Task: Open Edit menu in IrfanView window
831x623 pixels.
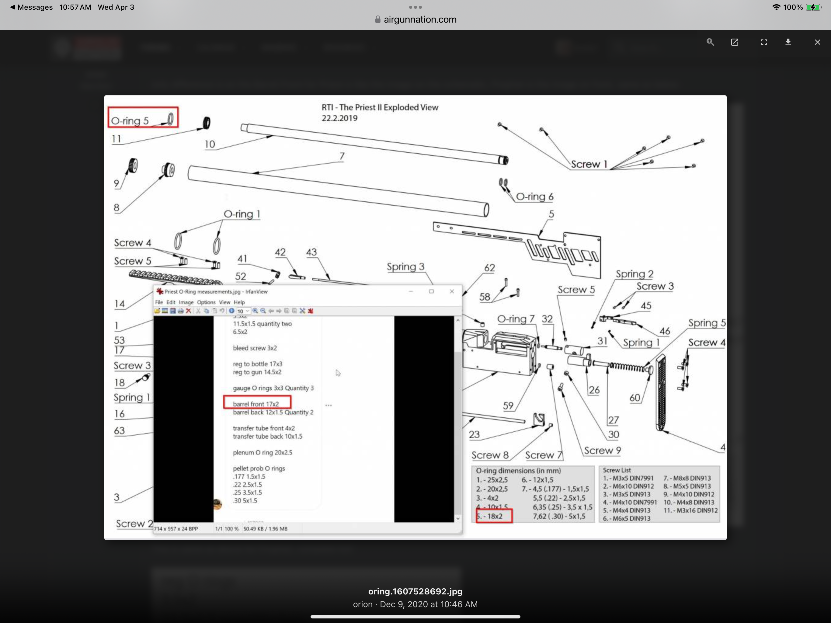Action: (x=171, y=302)
